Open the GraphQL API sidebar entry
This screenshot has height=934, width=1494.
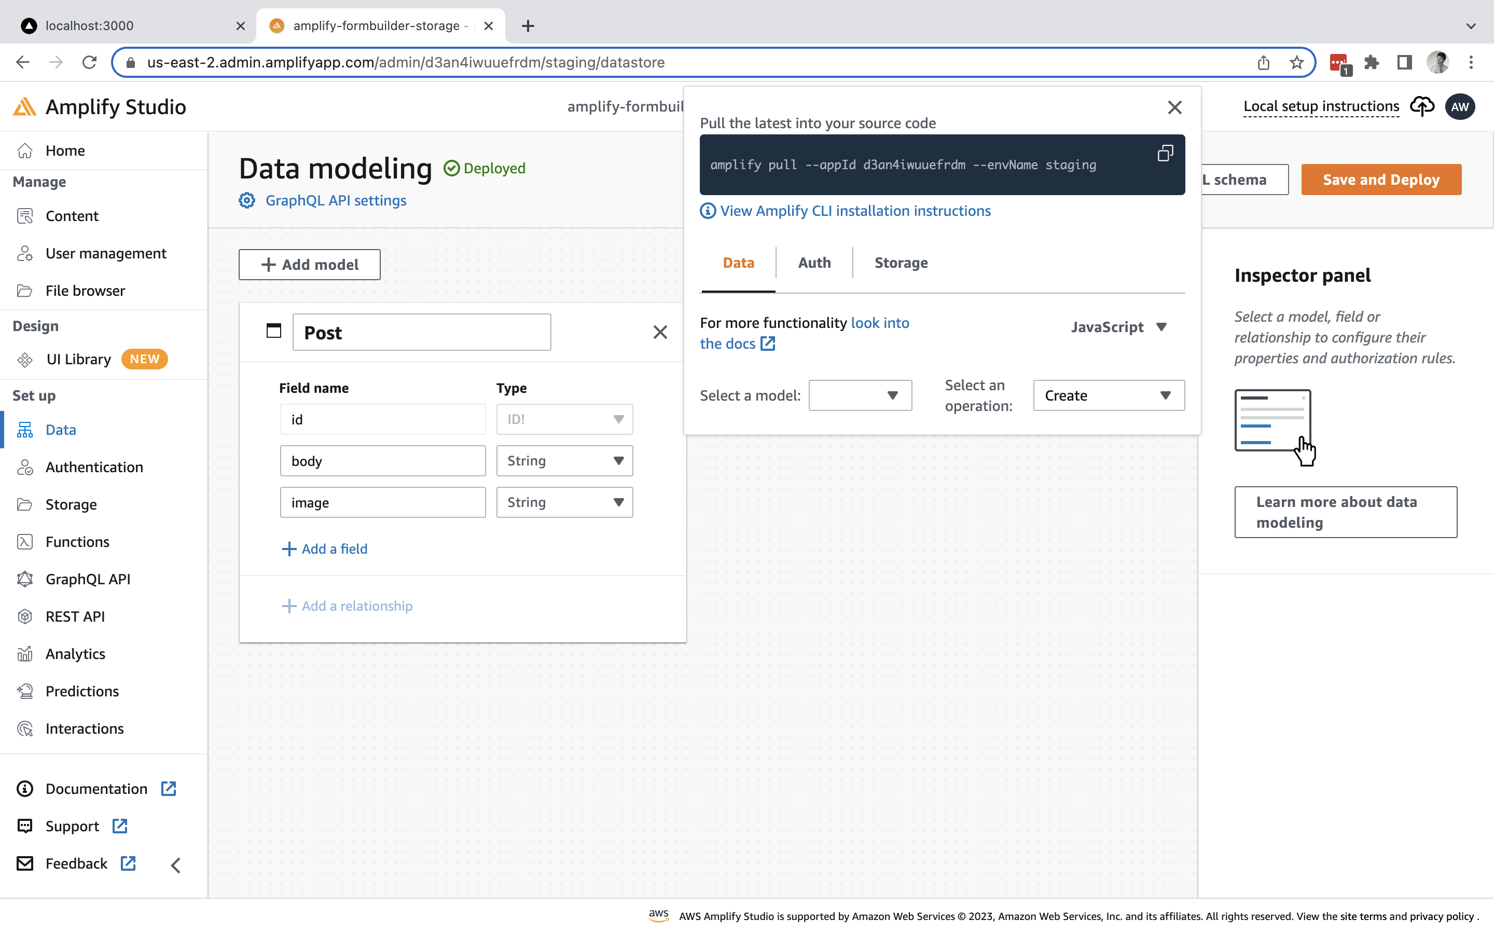click(x=87, y=579)
